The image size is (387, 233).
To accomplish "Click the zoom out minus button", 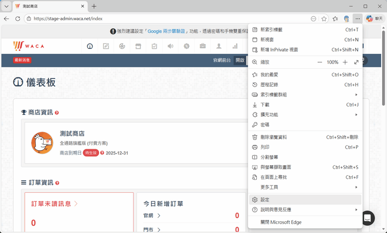I will [320, 62].
